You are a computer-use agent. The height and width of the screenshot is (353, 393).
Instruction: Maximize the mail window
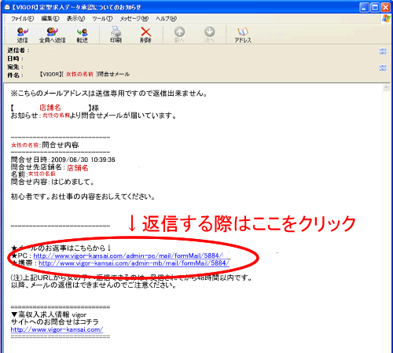[x=375, y=7]
